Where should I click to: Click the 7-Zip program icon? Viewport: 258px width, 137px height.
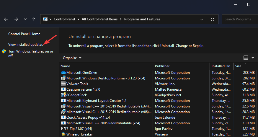tap(63, 129)
